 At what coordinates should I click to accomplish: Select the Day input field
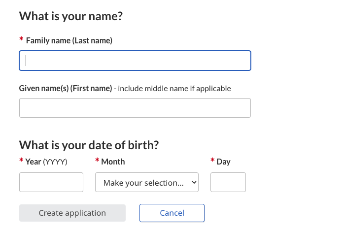(228, 182)
